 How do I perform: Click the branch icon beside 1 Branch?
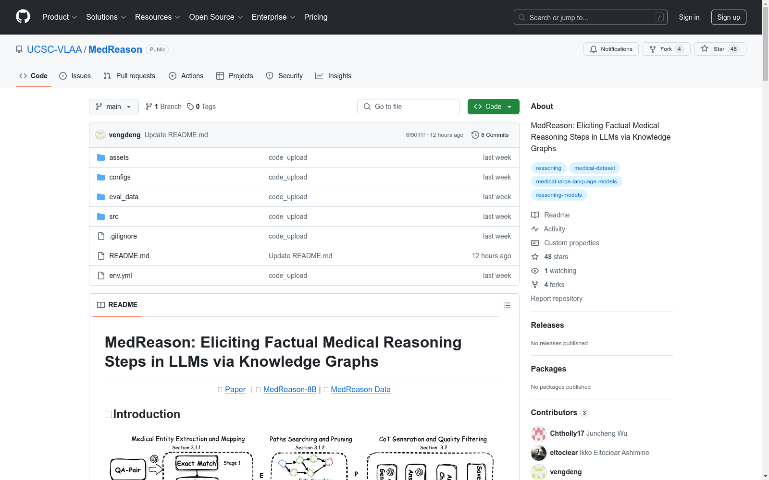pos(149,107)
